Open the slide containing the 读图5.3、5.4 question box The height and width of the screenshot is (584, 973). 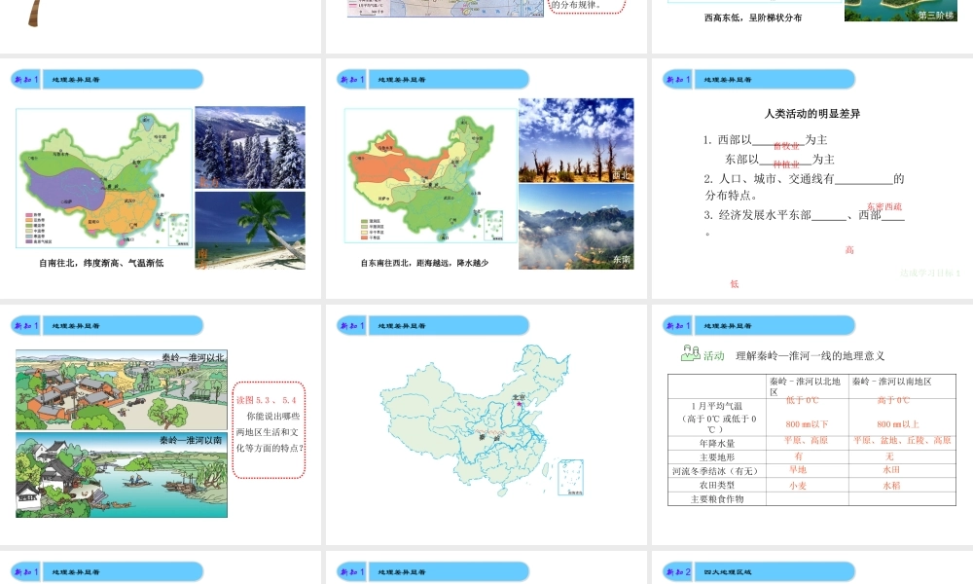[x=161, y=424]
